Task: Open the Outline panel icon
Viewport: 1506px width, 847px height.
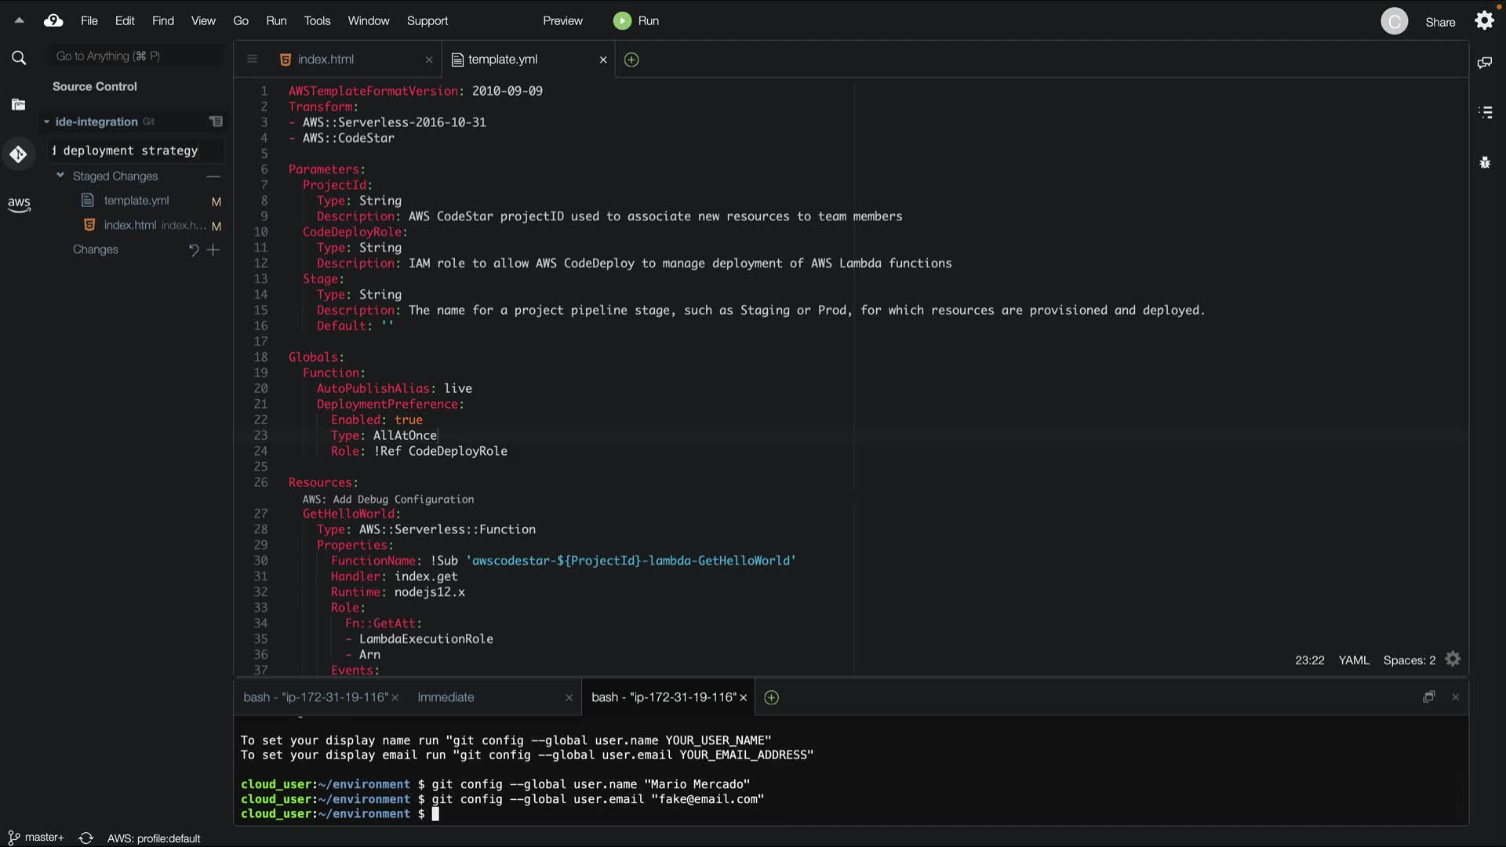Action: (x=1485, y=112)
